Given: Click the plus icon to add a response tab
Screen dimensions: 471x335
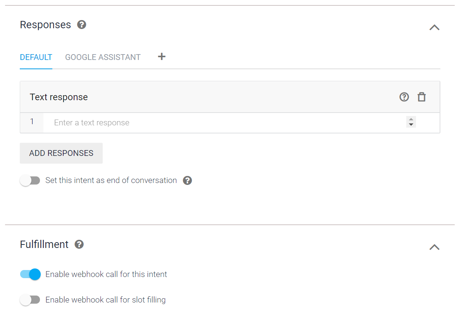Looking at the screenshot, I should [x=162, y=57].
